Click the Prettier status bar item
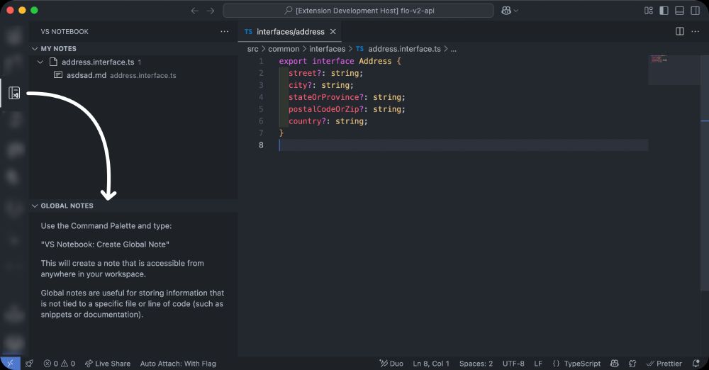The image size is (709, 370). pos(664,363)
